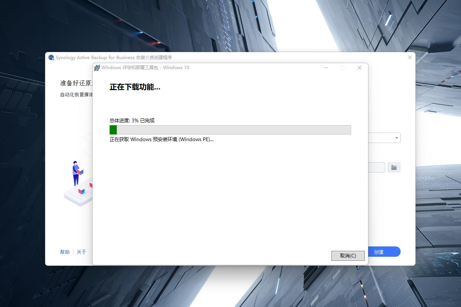Viewport: 461px width, 307px height.
Task: Minimize the Windows ADK installer window
Action: click(x=326, y=68)
